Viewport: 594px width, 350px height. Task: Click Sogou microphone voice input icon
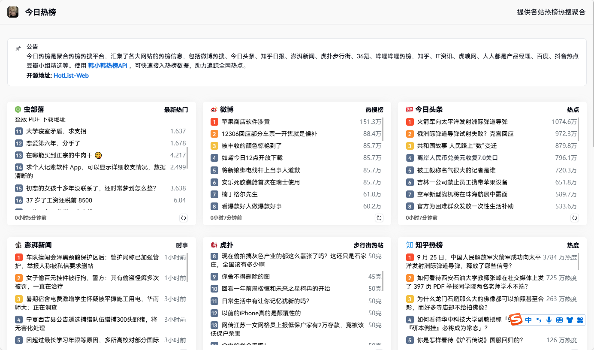click(x=549, y=320)
